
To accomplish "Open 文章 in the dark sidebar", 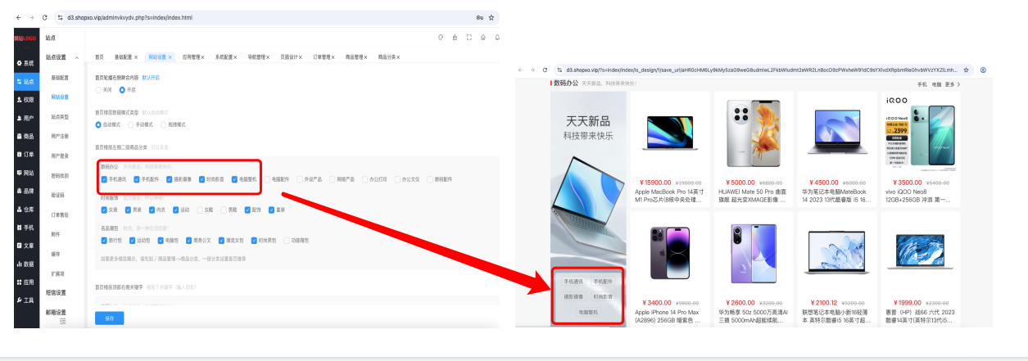I will [25, 246].
